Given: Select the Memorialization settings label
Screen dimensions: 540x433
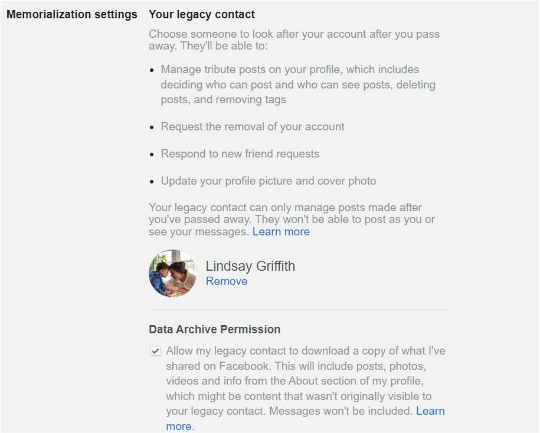Looking at the screenshot, I should [x=71, y=14].
